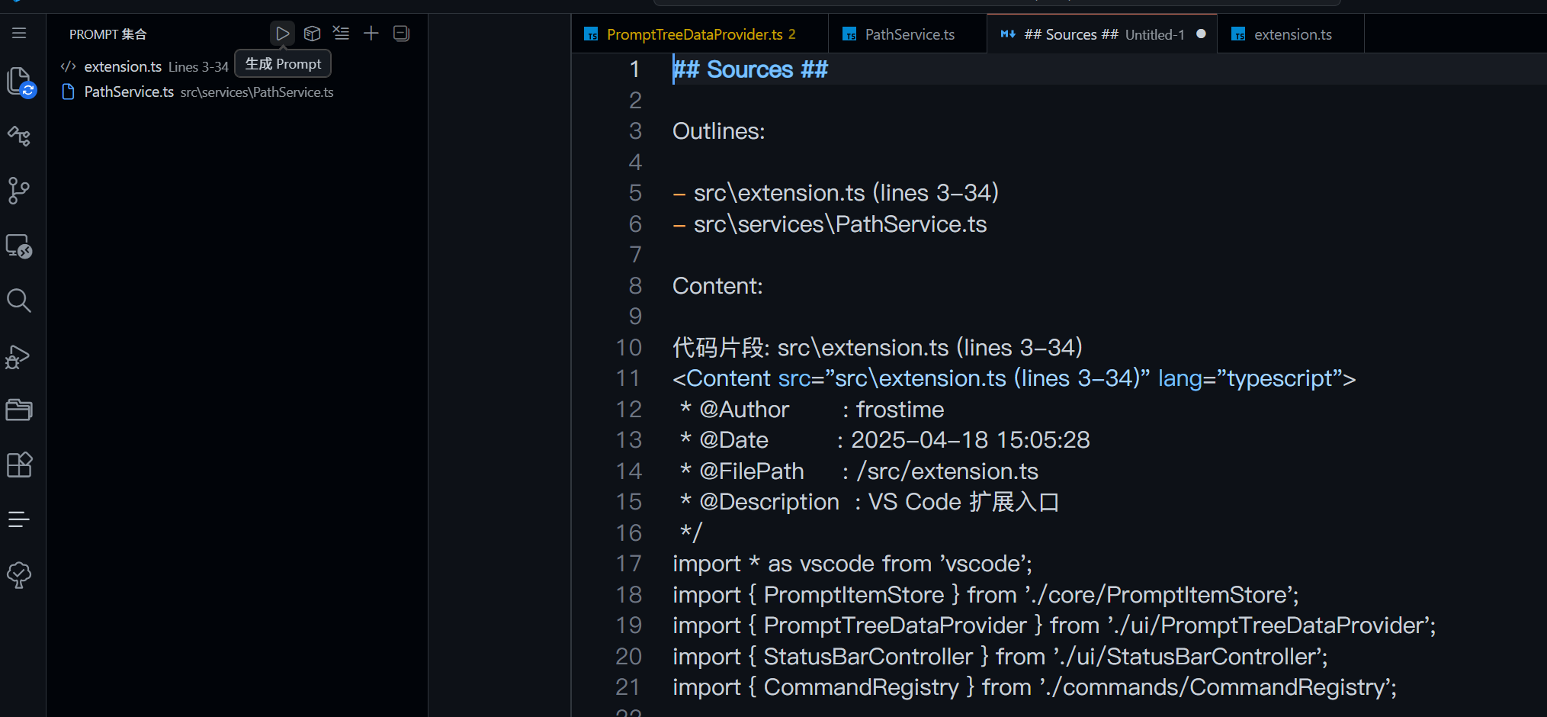Open the Remote Explorer monitor icon

coord(19,246)
